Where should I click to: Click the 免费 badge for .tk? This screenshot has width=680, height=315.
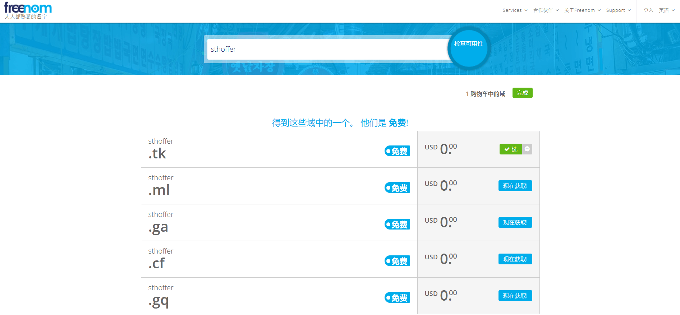[x=397, y=151]
